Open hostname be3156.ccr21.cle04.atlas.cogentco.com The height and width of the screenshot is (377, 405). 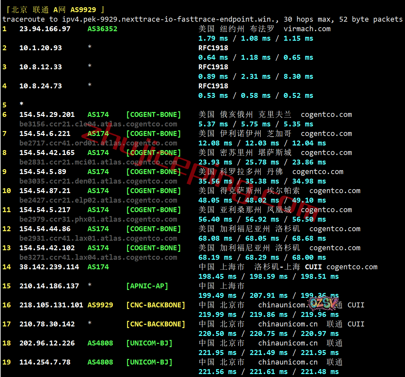coord(98,124)
